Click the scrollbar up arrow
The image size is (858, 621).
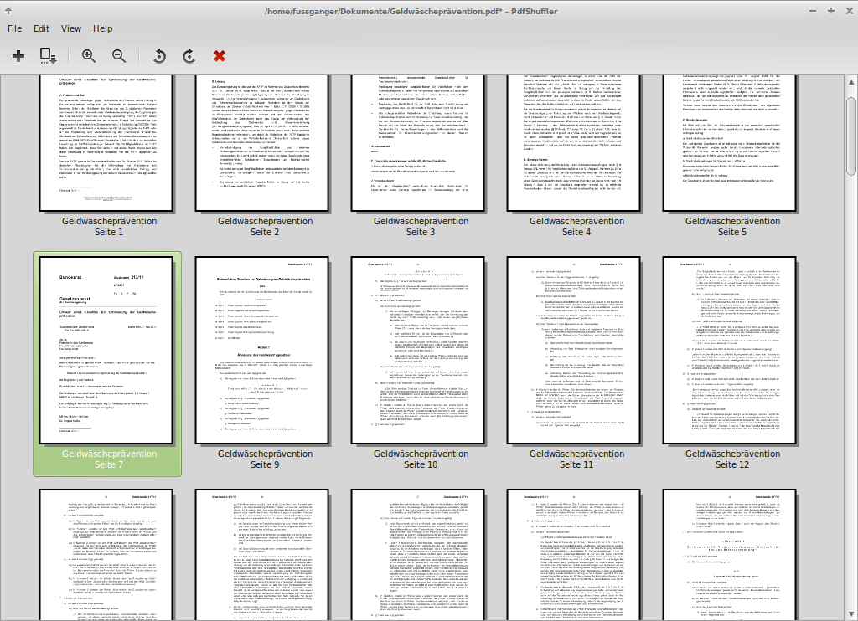pyautogui.click(x=851, y=82)
